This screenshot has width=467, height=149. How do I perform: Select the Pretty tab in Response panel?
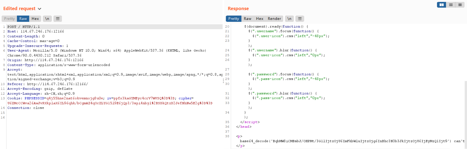point(234,19)
